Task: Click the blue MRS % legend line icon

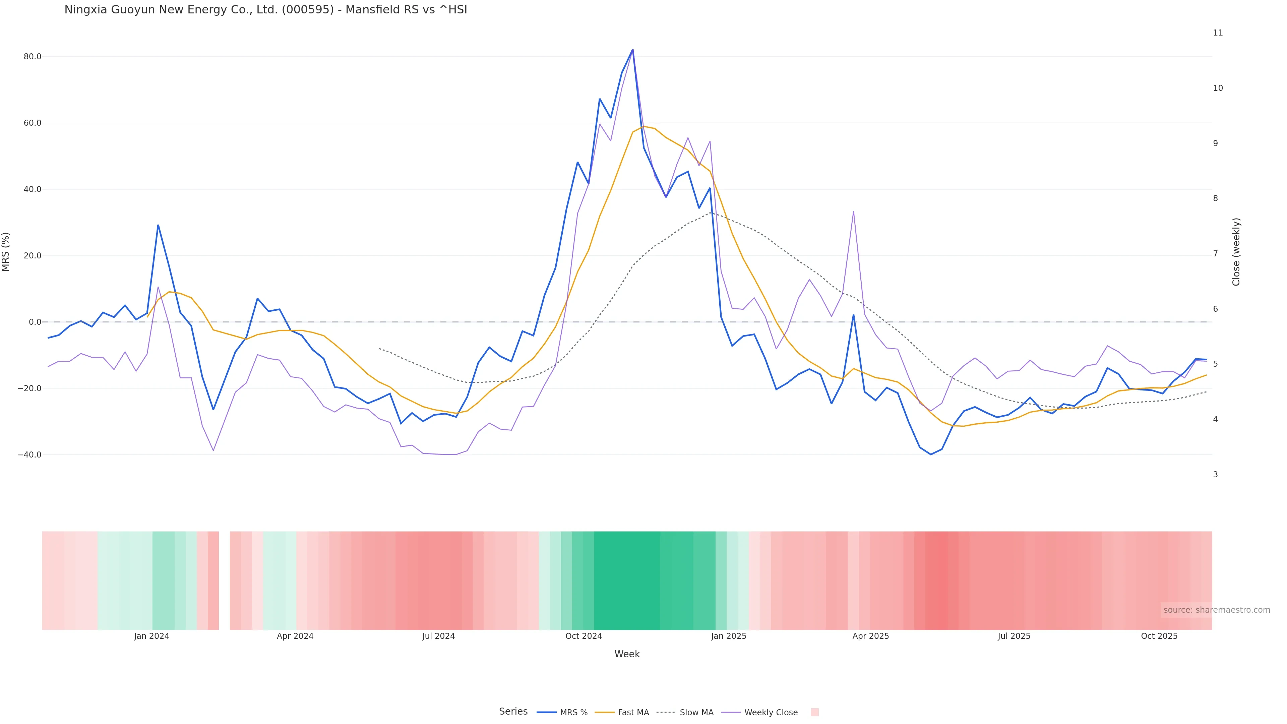Action: point(547,713)
